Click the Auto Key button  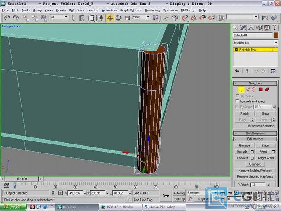[179, 193]
